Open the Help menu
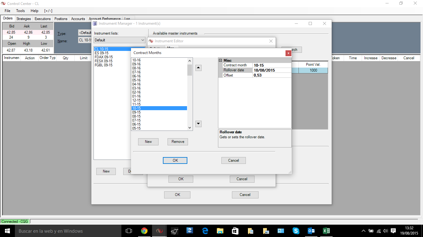The width and height of the screenshot is (423, 237). [34, 11]
